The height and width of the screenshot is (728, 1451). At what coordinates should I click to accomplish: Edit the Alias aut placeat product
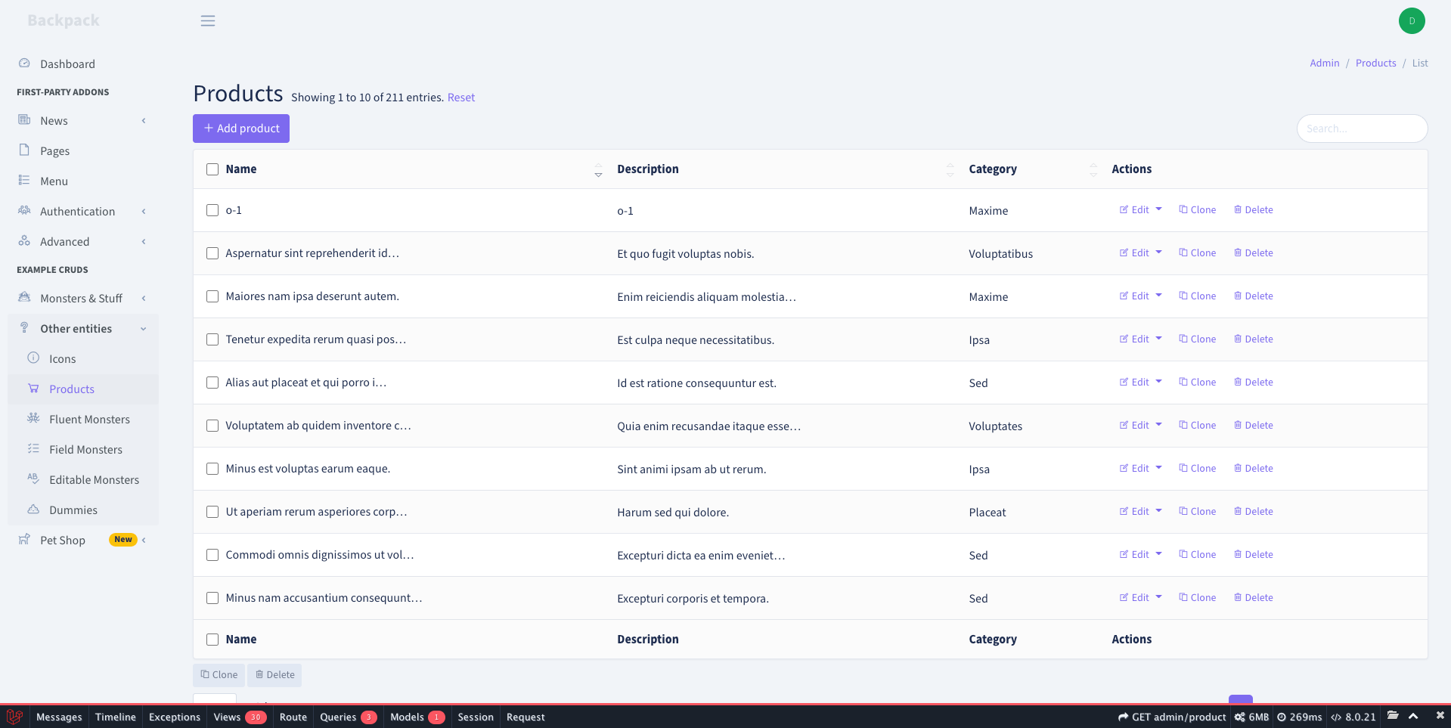click(1134, 383)
